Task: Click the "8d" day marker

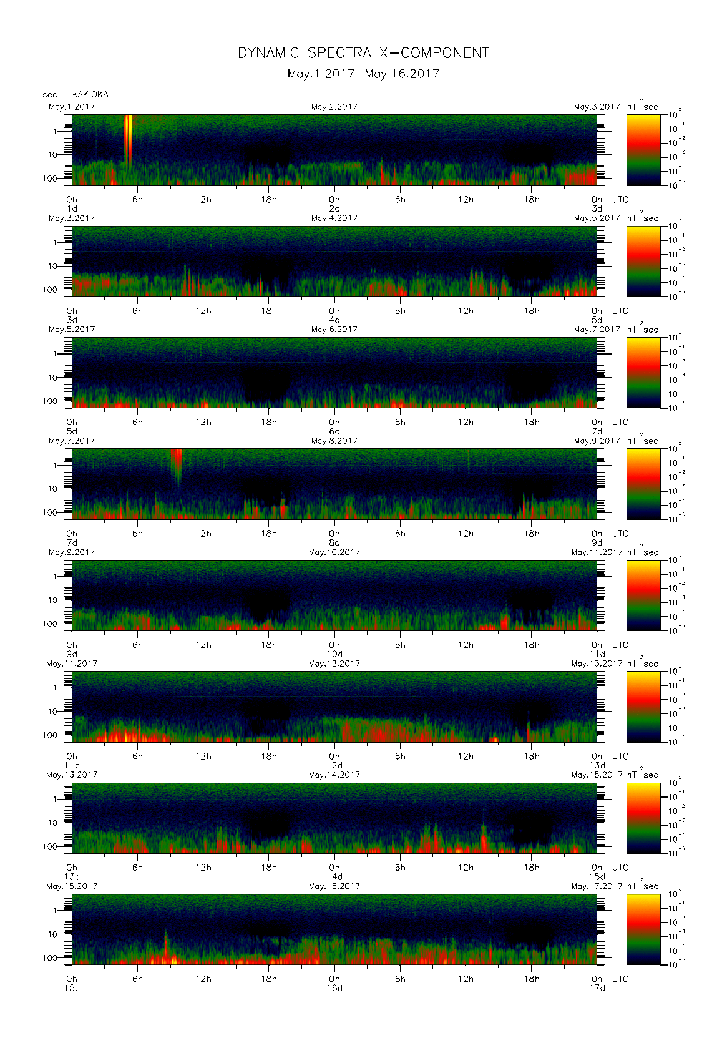Action: tap(334, 542)
